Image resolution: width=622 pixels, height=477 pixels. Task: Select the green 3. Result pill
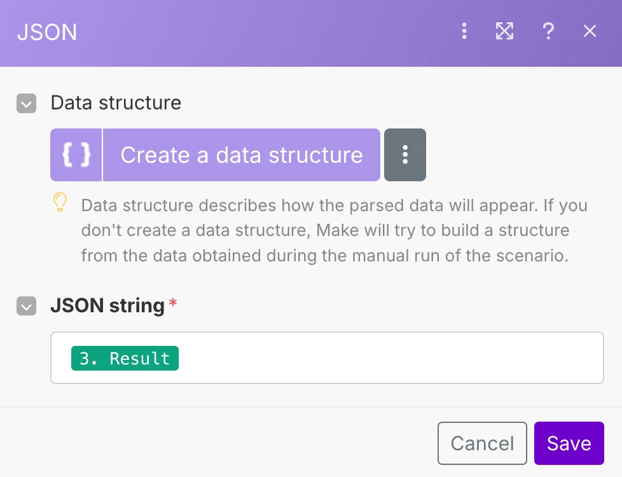pos(125,358)
